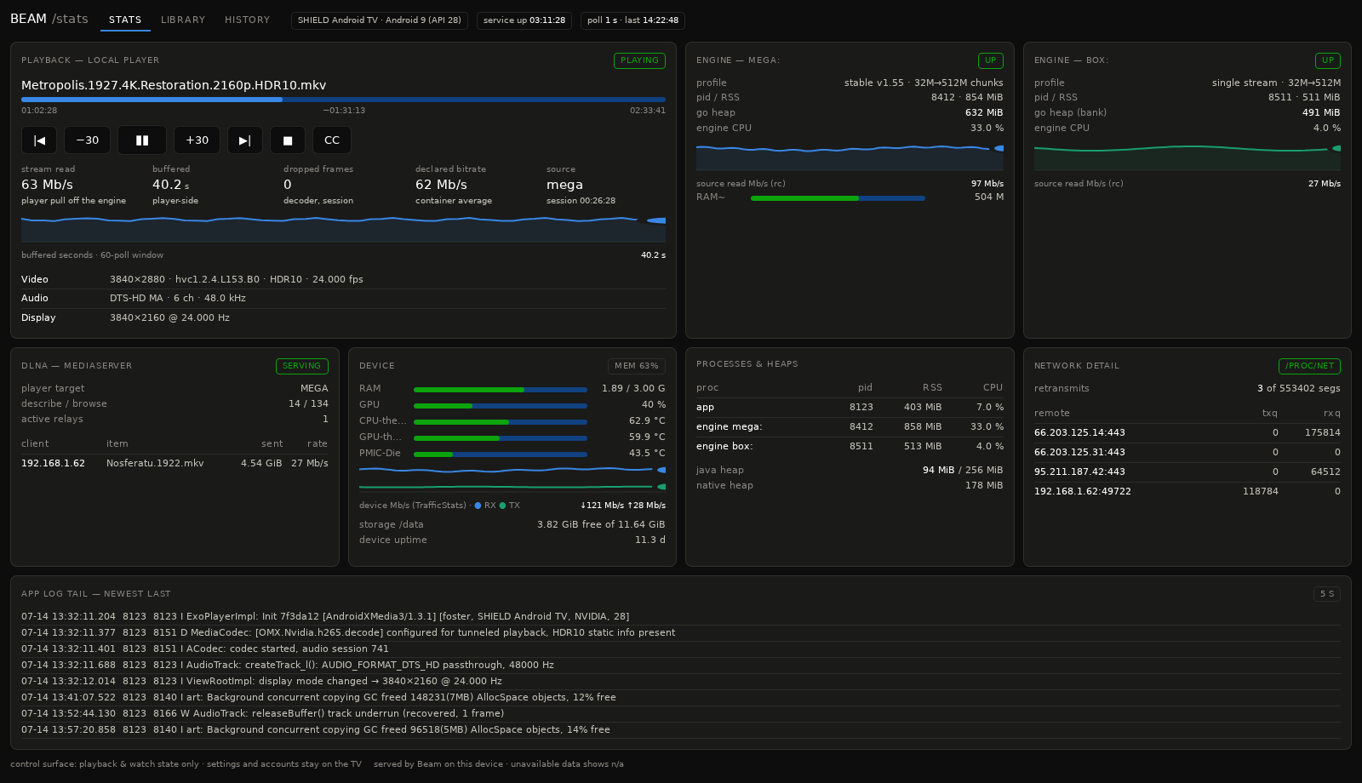The width and height of the screenshot is (1362, 783).
Task: Click the Audio DTS-HD MA row
Action: click(343, 298)
